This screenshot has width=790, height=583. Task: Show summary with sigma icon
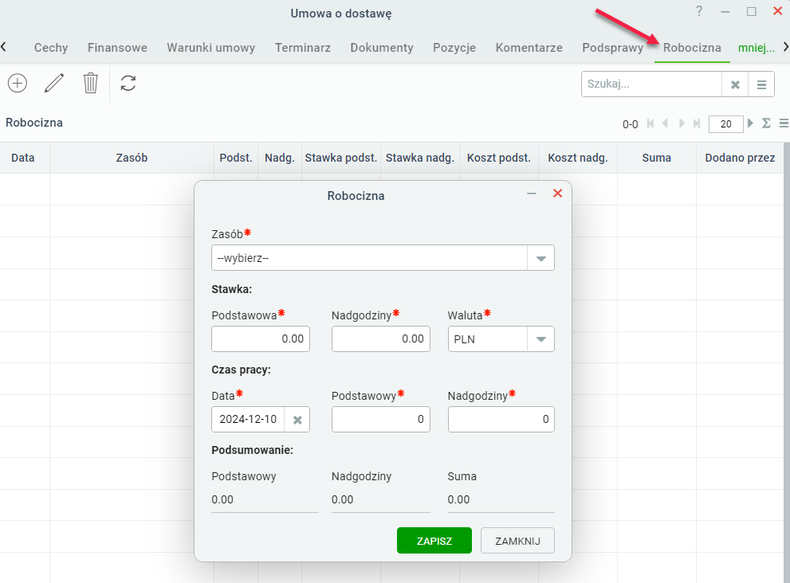(766, 123)
